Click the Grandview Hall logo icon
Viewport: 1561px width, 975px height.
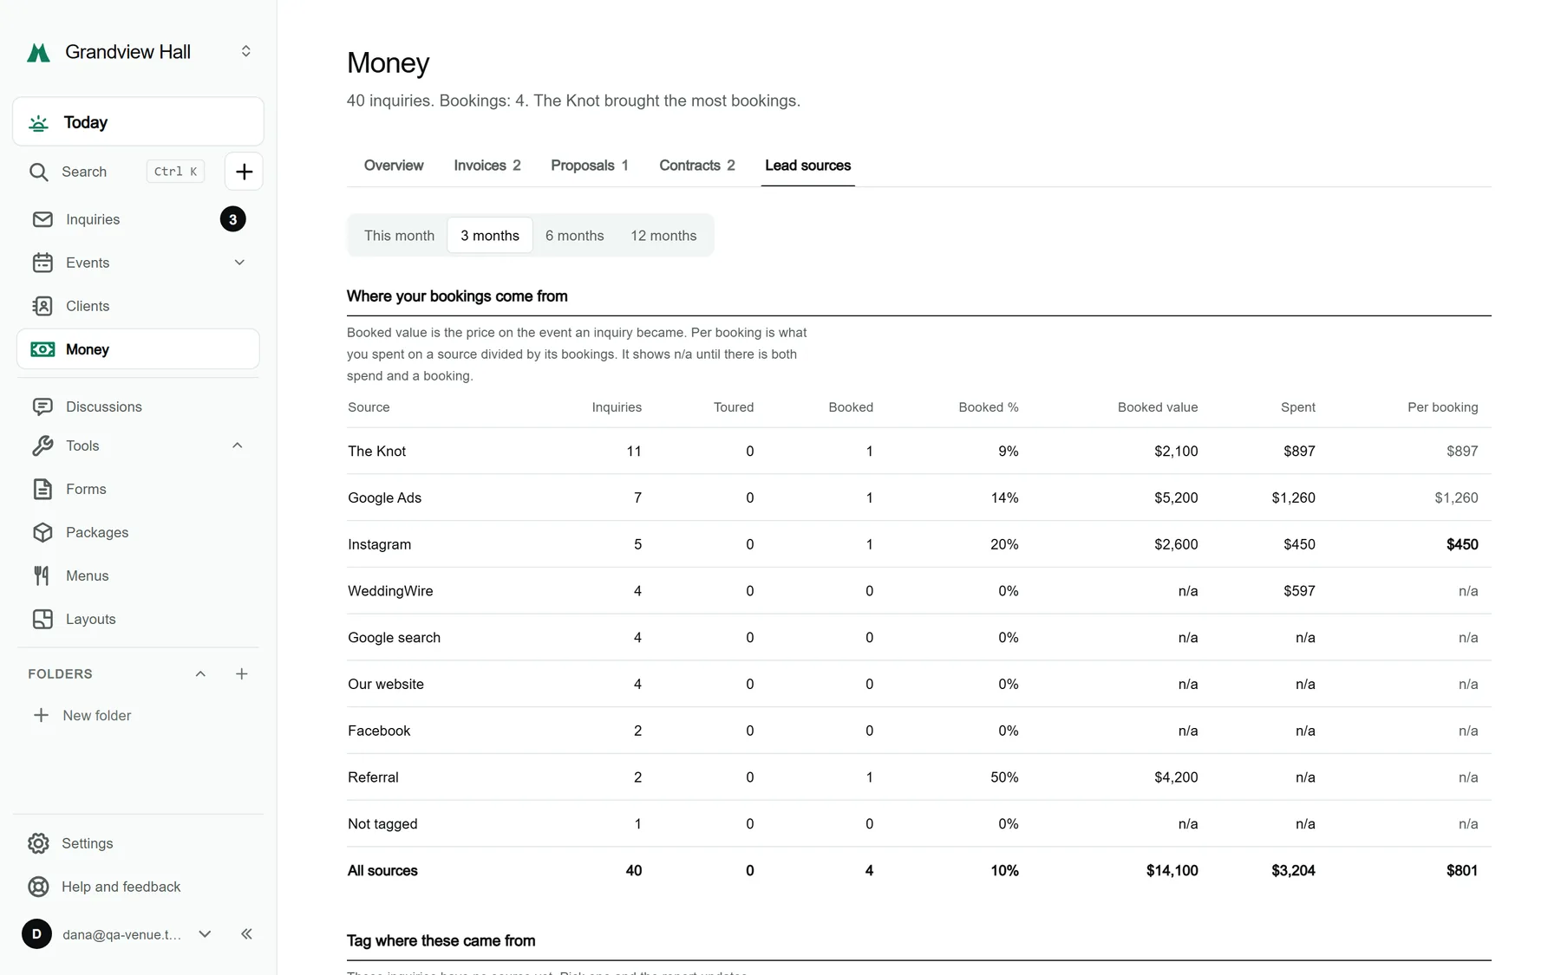(38, 52)
